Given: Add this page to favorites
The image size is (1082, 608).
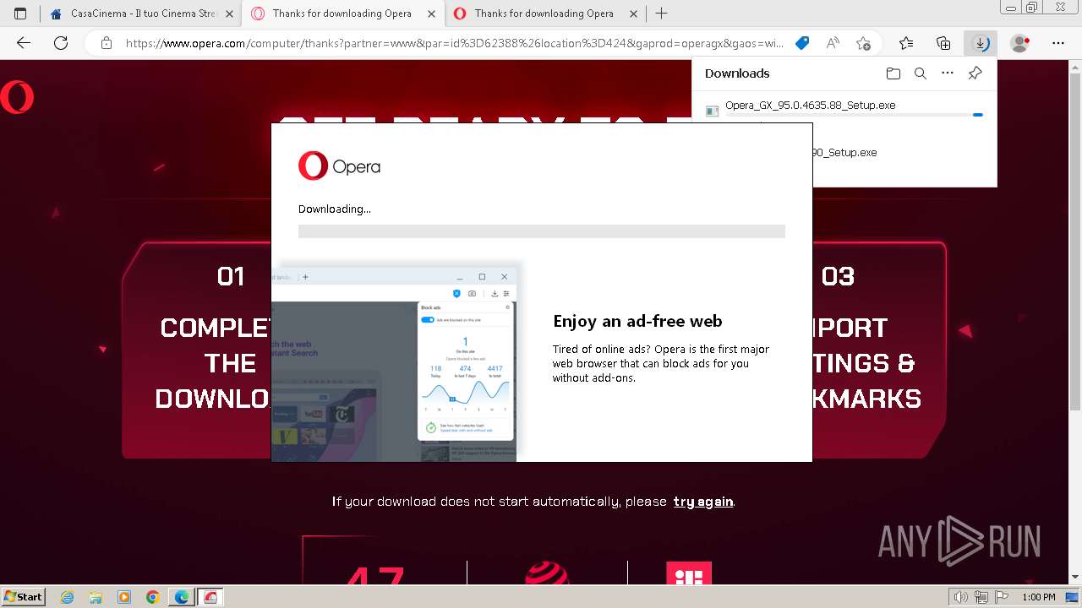Looking at the screenshot, I should click(863, 43).
